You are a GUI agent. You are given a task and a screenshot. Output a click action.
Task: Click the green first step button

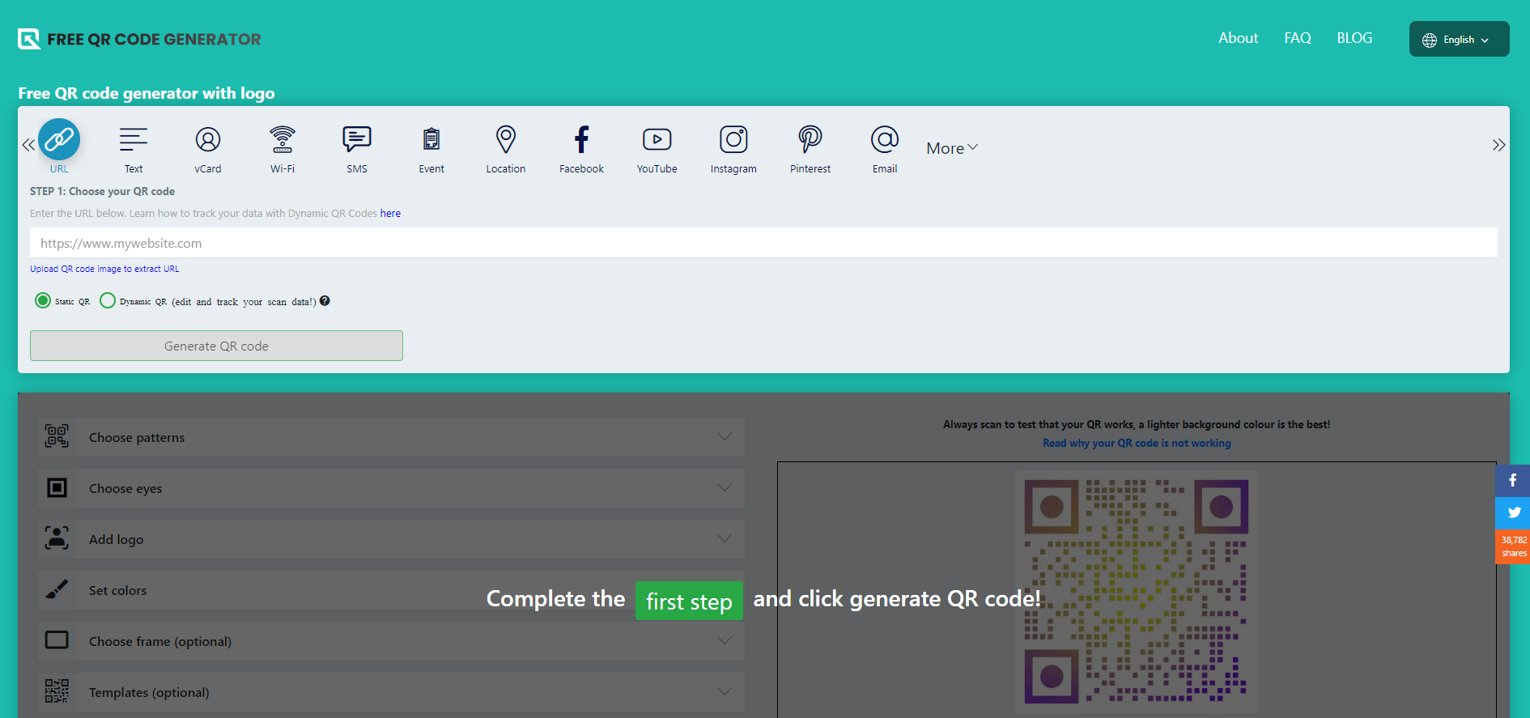pyautogui.click(x=689, y=601)
